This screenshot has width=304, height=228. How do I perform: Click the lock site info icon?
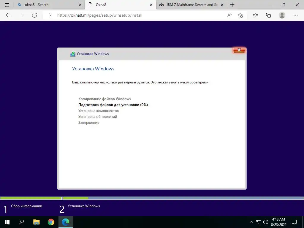coord(50,15)
